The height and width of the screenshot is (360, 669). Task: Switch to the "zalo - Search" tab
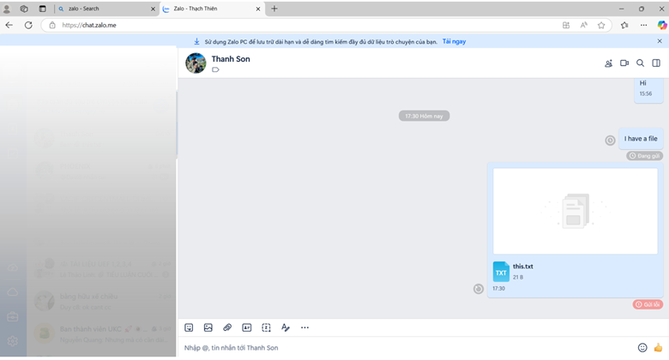[103, 9]
